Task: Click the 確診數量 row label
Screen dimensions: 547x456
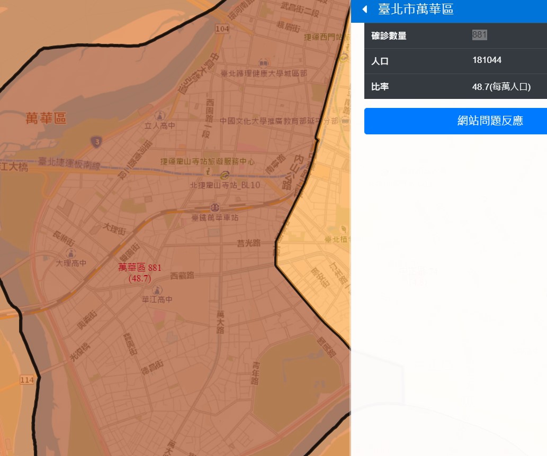Action: pos(389,35)
